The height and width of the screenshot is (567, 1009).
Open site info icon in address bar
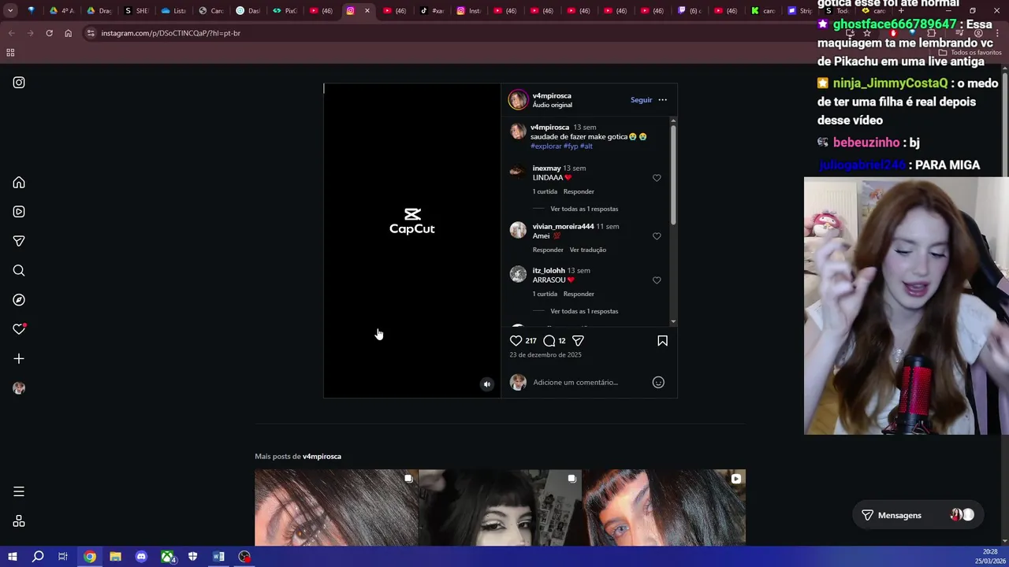click(91, 33)
